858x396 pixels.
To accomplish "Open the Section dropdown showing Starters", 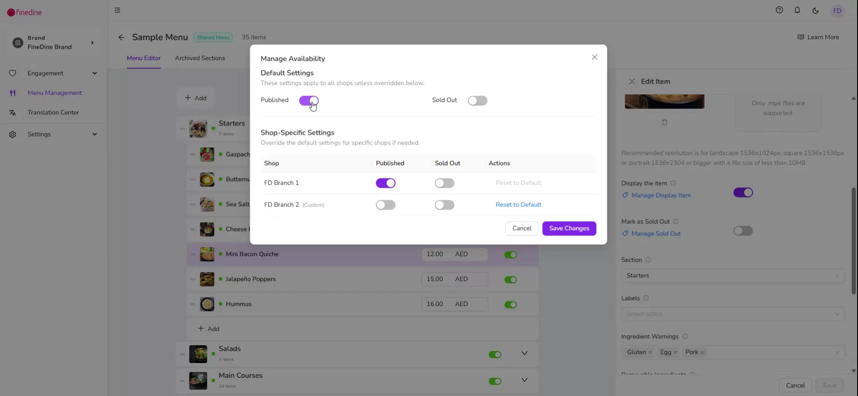I will [733, 276].
